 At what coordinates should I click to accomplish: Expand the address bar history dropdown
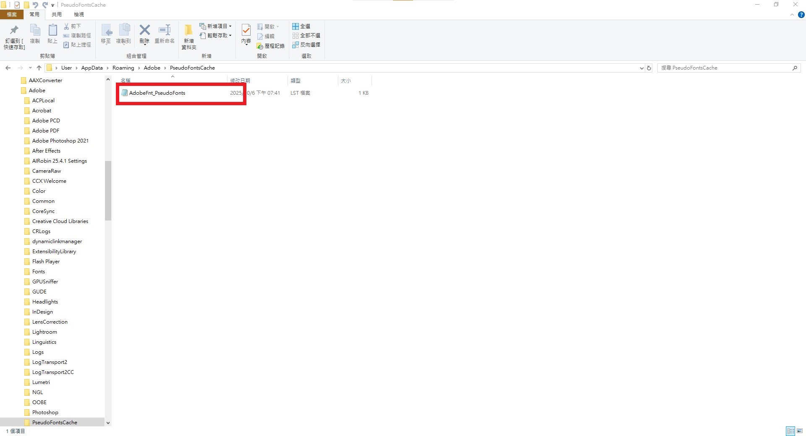coord(641,68)
